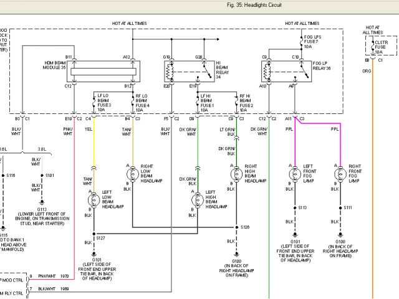Screen dimensions: 399x299
Task: Click the left low beam headlamp symbol
Action: tap(94, 200)
